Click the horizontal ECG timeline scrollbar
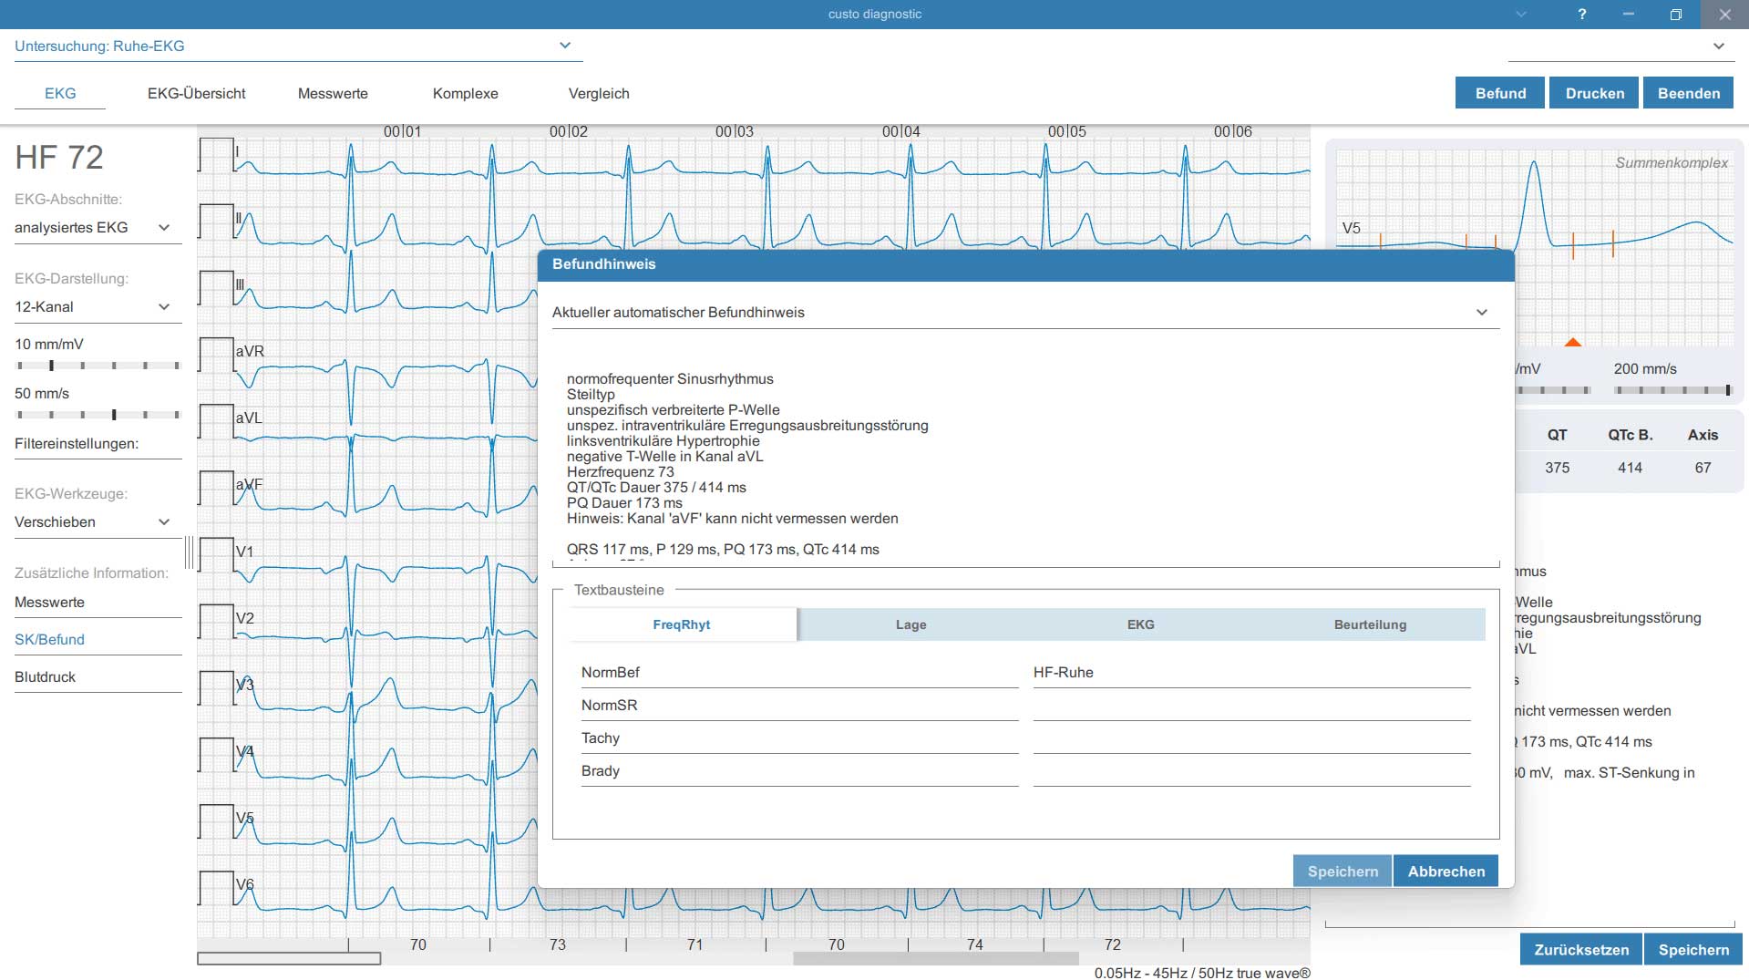Viewport: 1749px width, 980px height. tap(936, 958)
